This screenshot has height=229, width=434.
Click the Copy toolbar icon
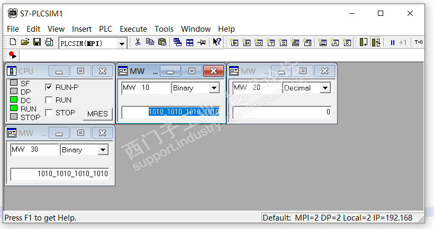150,42
